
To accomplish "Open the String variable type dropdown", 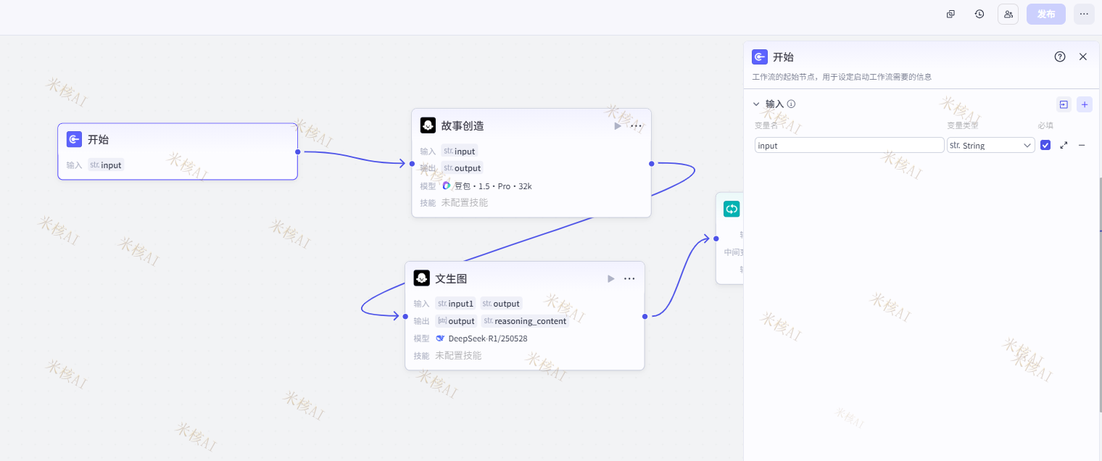I will (990, 145).
